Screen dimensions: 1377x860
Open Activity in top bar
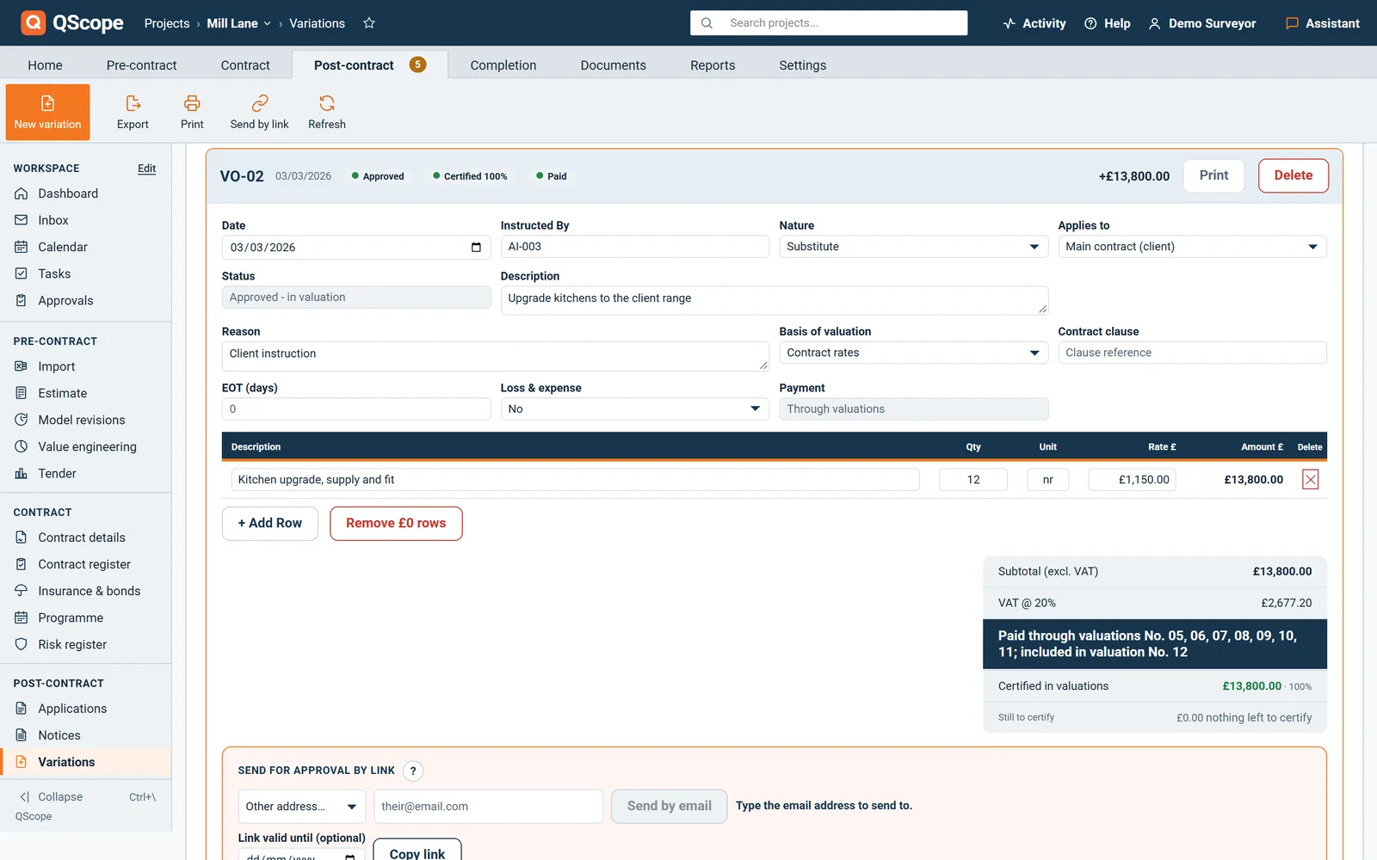point(1034,23)
